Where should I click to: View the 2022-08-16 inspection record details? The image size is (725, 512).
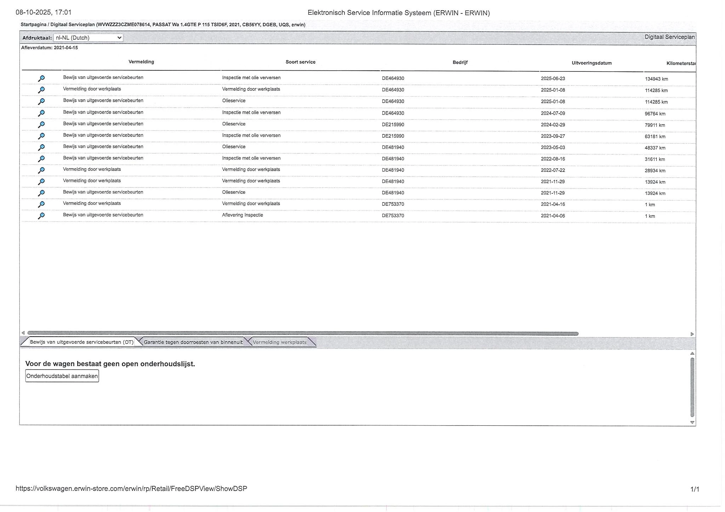point(41,158)
